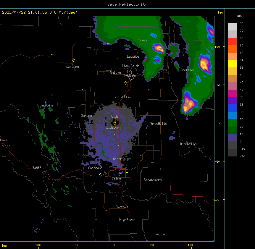The height and width of the screenshot is (249, 255).
Task: Pick the slate blue 10-0 dBZ swatch
Action: [x=233, y=138]
